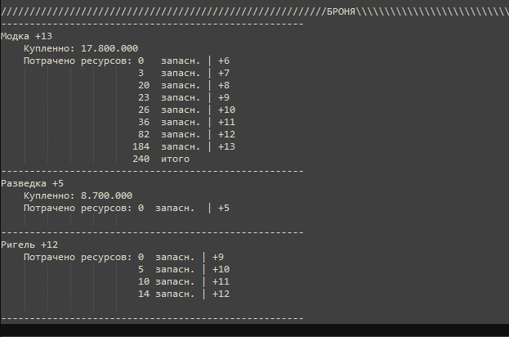Click the number 26 in resource list
Screen dimensions: 509x337
144,110
